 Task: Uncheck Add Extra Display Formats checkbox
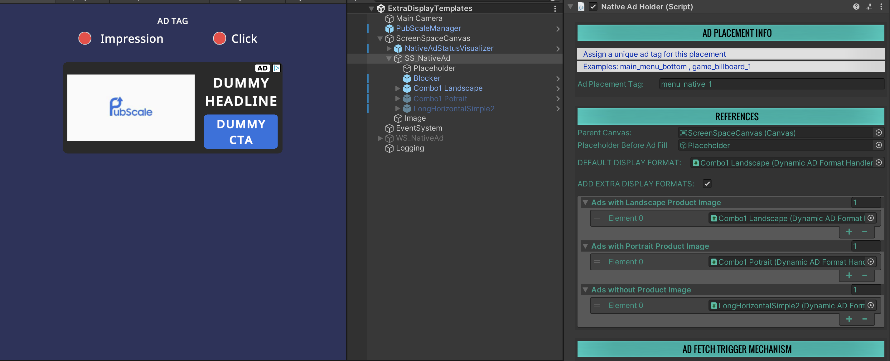[x=707, y=183]
